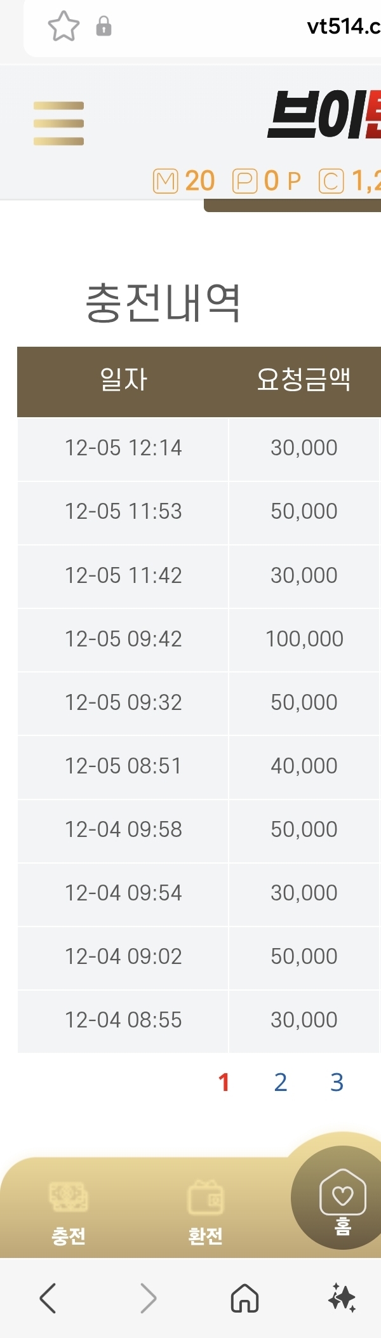Tap the P points balance icon
The width and height of the screenshot is (381, 1338).
(x=244, y=182)
